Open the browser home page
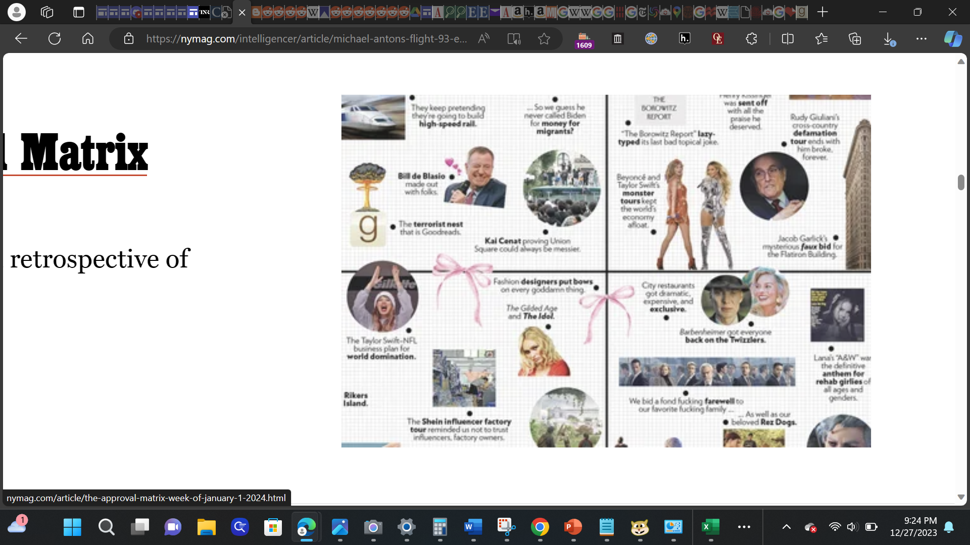 click(88, 38)
